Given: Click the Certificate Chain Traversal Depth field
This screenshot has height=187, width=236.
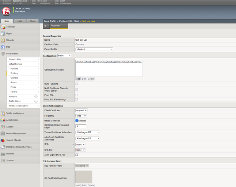Looking at the screenshot, I should click(81, 126).
